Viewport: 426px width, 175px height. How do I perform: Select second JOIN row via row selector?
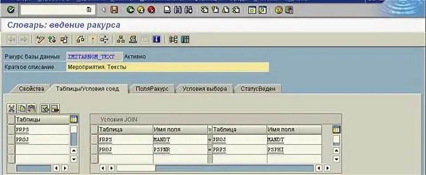point(94,150)
